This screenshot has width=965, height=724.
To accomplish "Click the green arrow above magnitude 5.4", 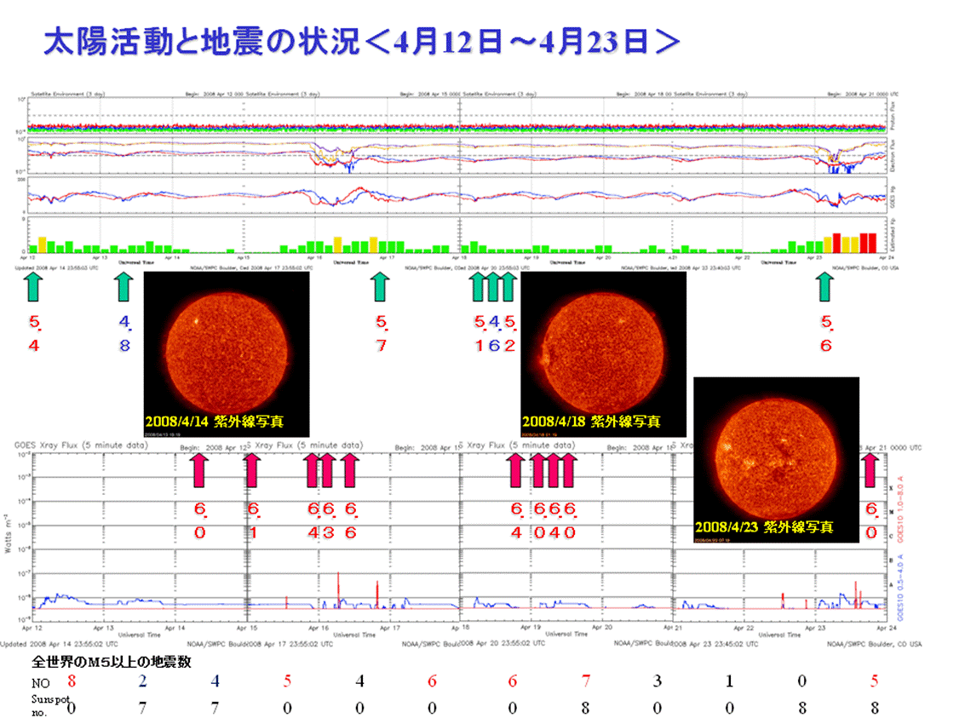I will tap(34, 287).
